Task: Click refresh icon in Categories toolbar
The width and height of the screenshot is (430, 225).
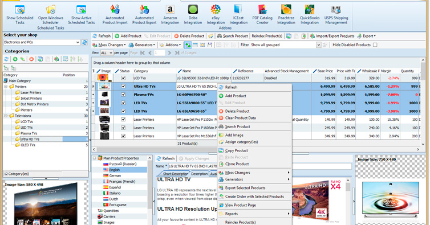Action: coord(6,59)
